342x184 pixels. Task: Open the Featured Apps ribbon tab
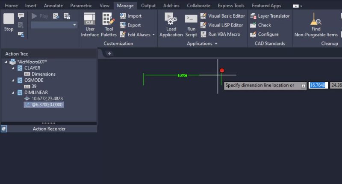266,6
